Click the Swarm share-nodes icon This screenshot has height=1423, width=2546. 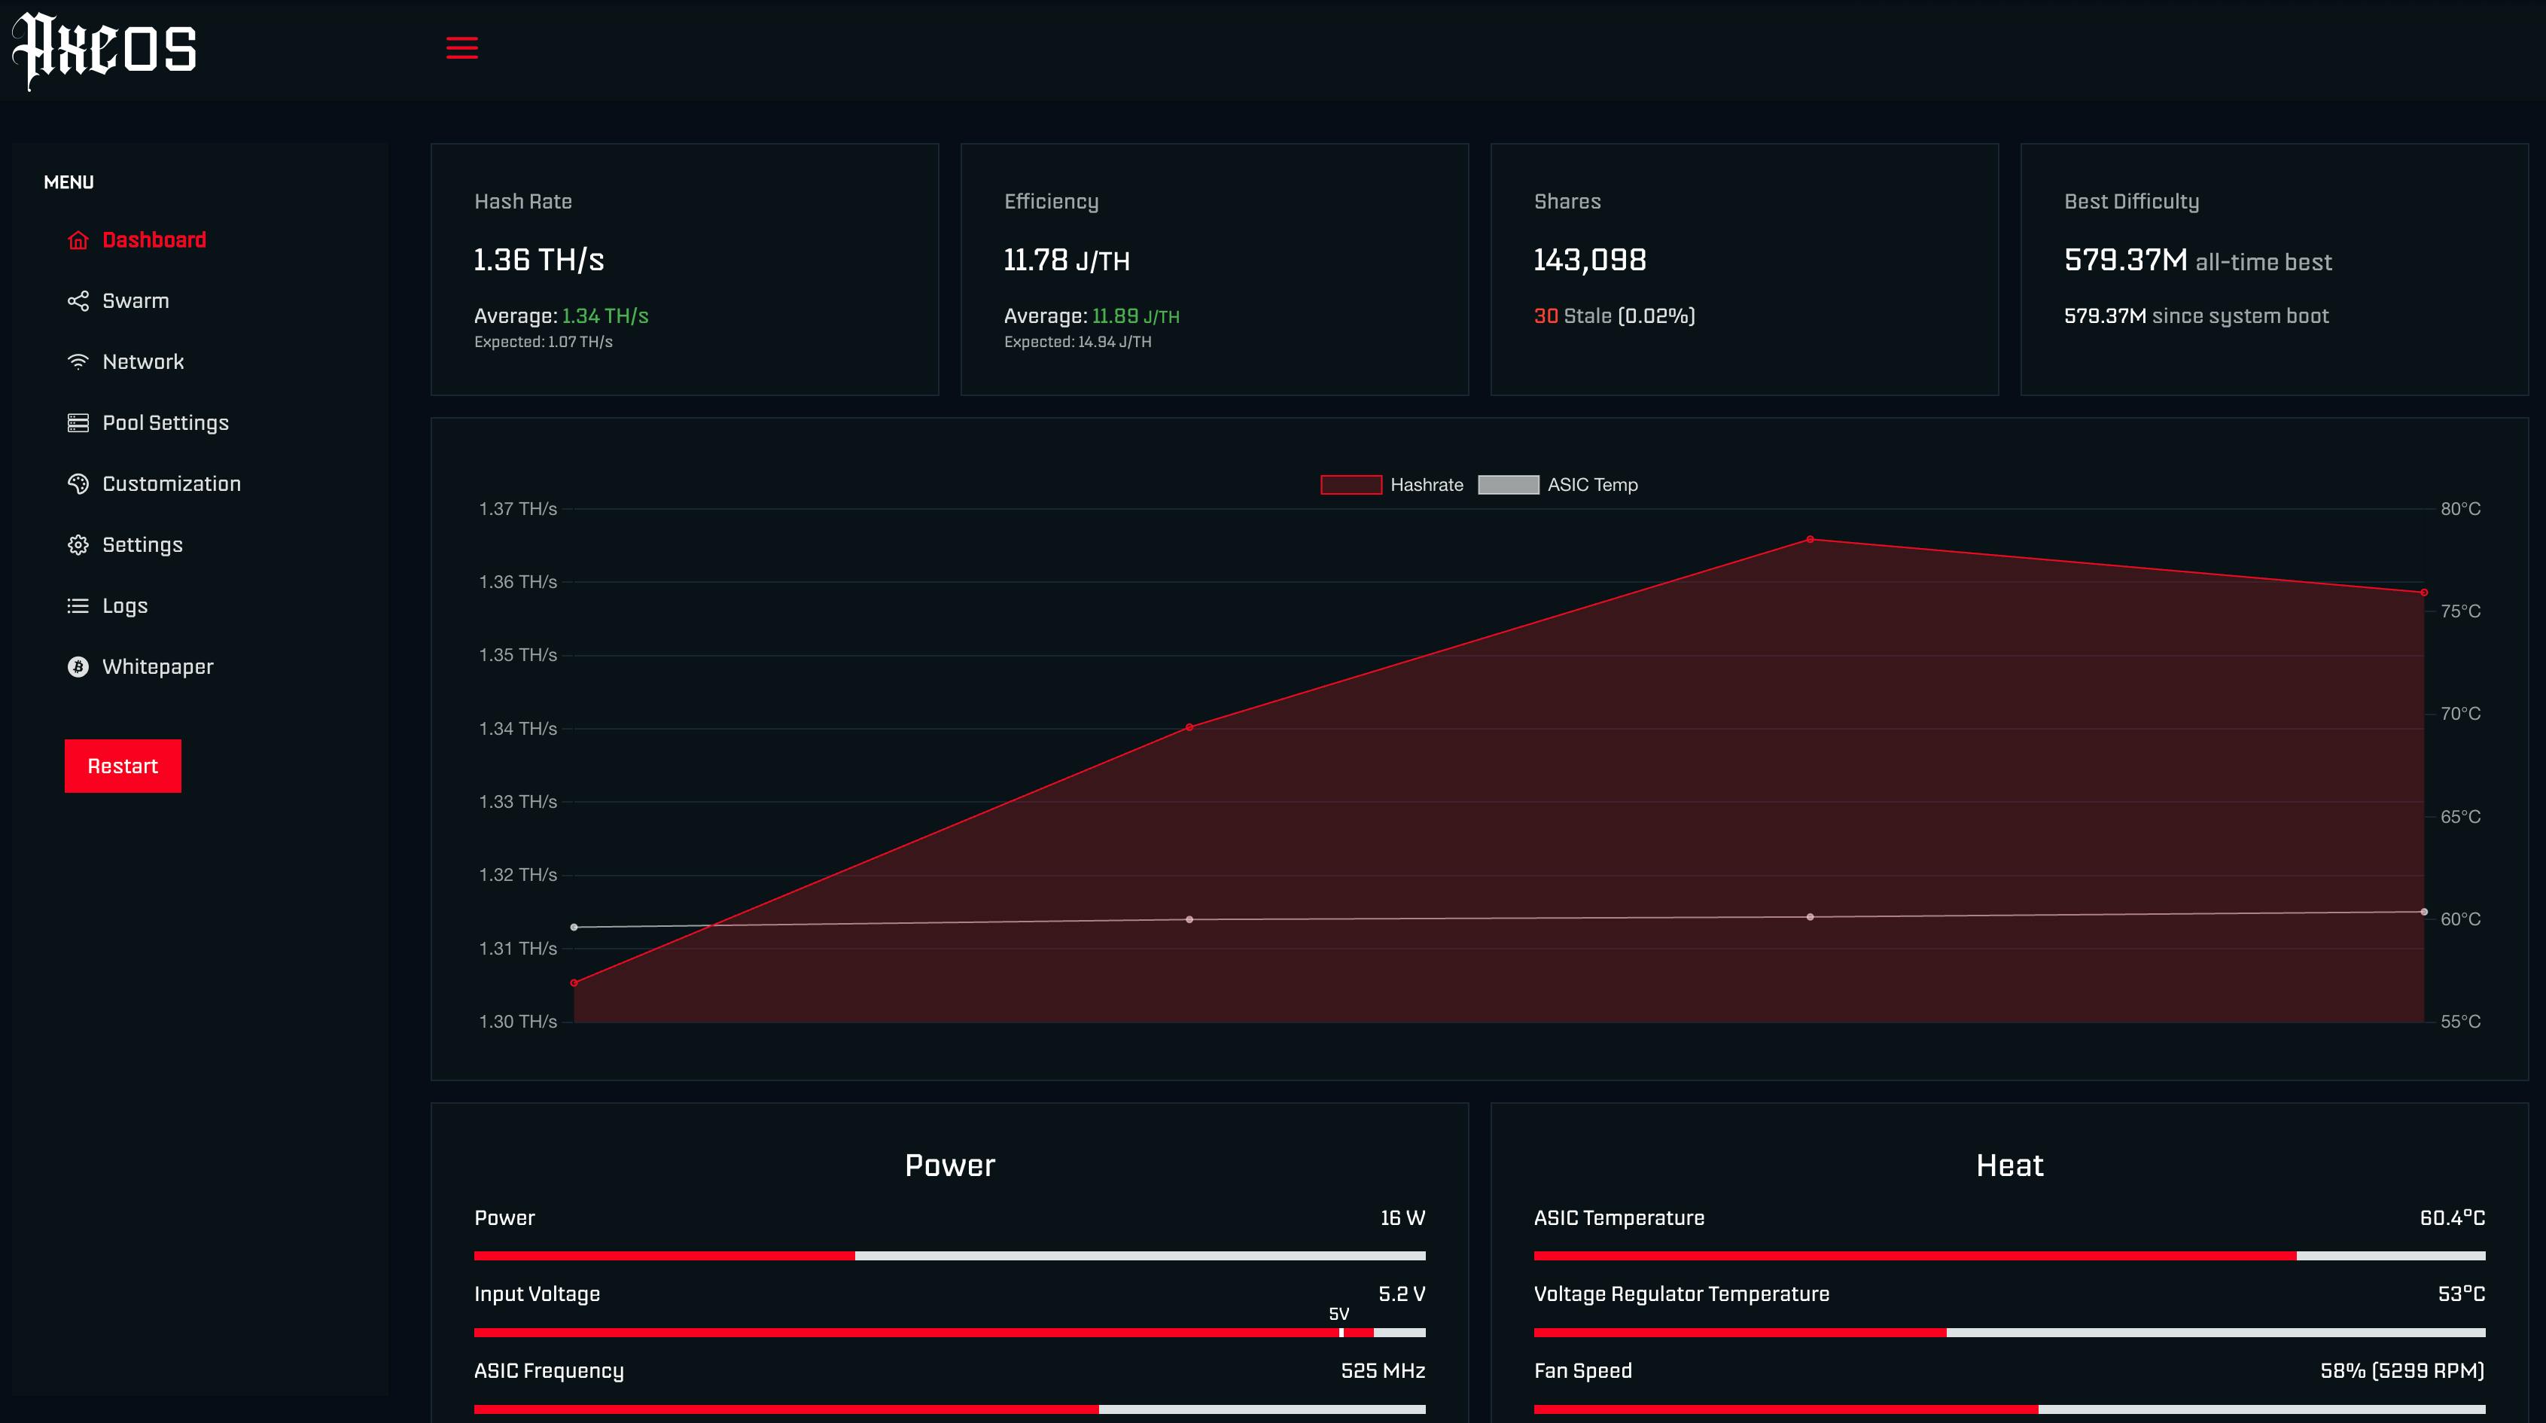pyautogui.click(x=78, y=300)
